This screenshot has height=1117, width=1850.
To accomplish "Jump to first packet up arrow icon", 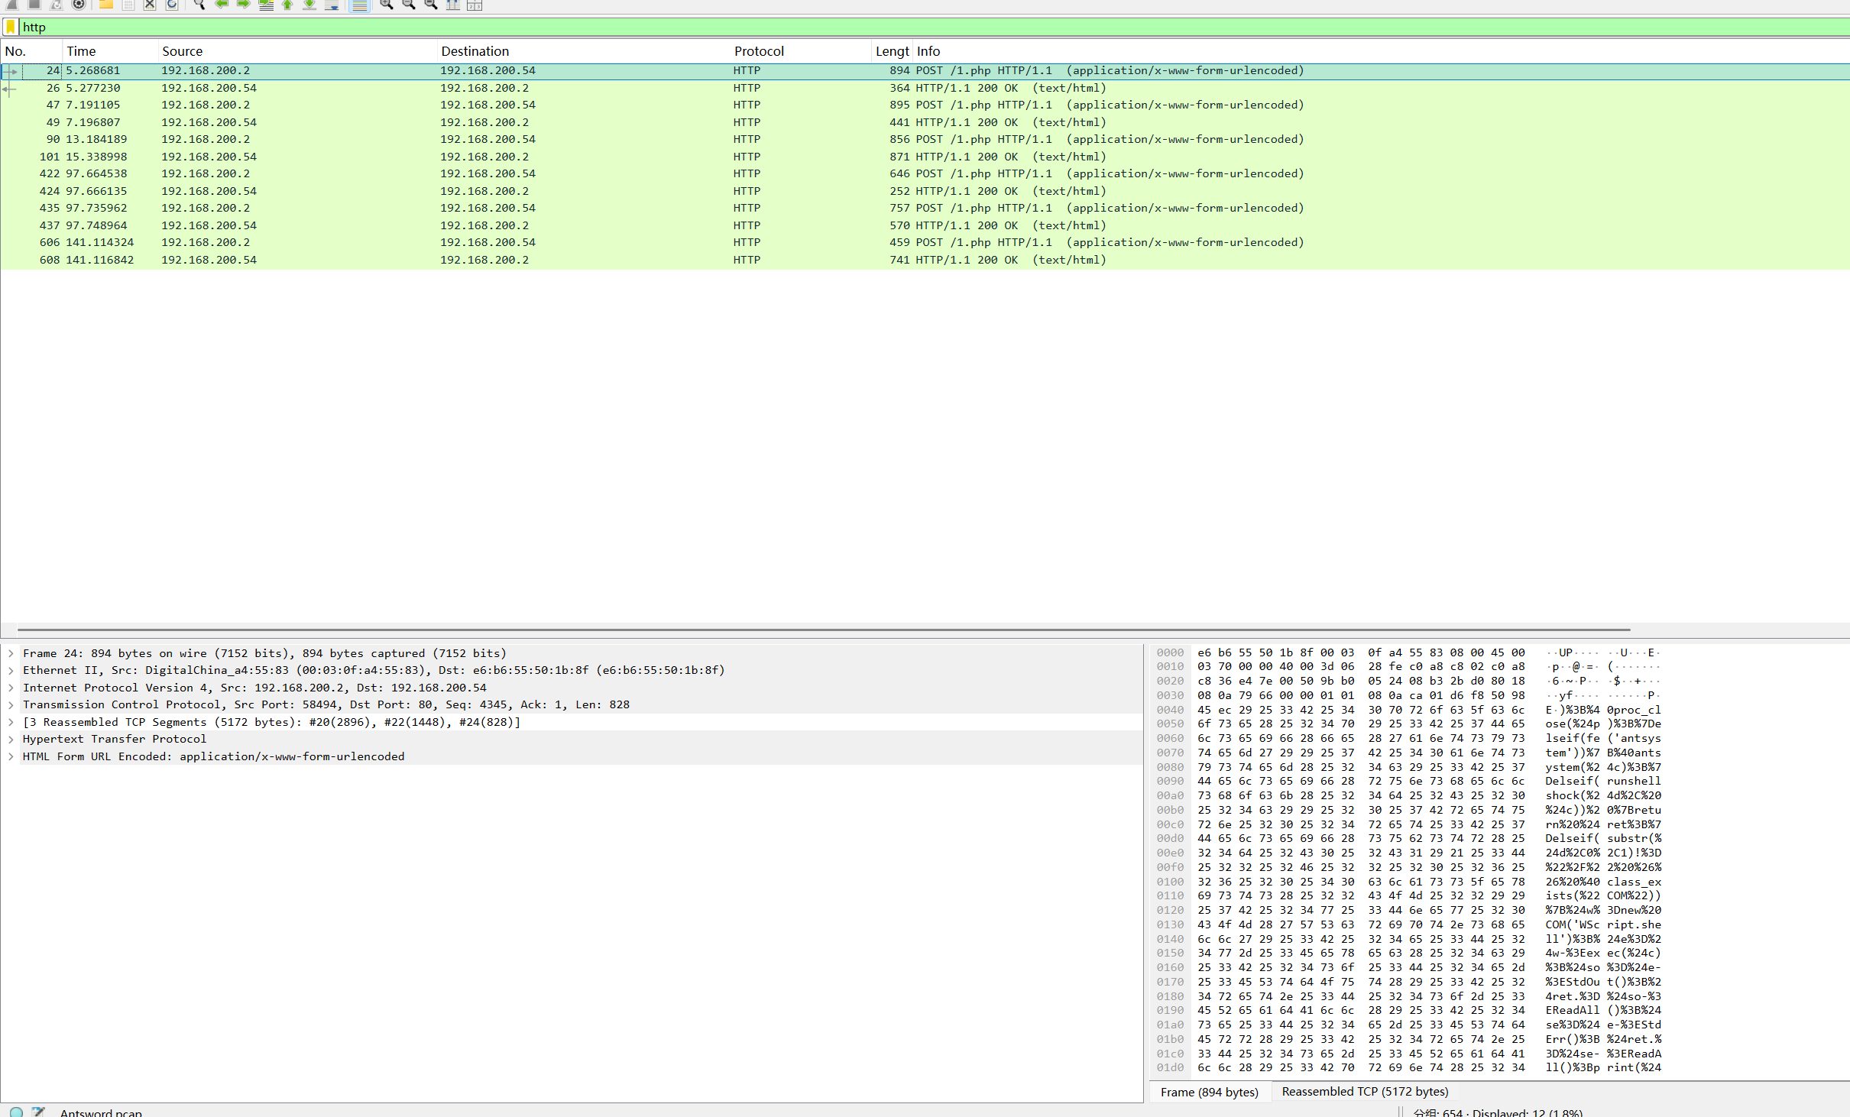I will [287, 5].
